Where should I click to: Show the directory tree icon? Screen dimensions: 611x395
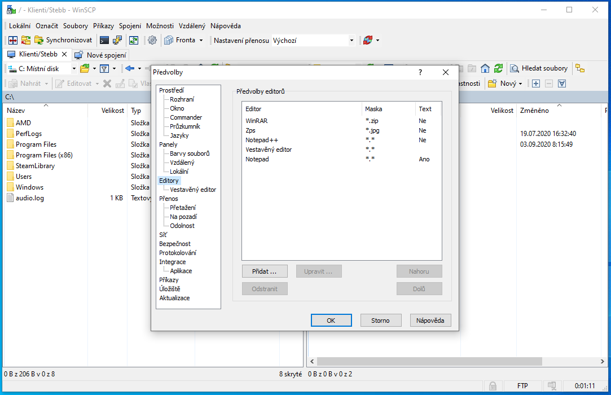tap(579, 68)
